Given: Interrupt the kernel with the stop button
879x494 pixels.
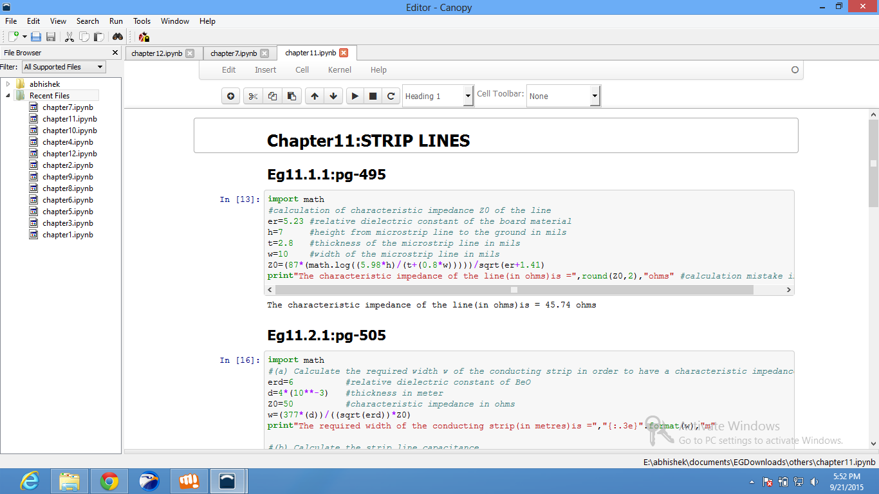Looking at the screenshot, I should (373, 96).
